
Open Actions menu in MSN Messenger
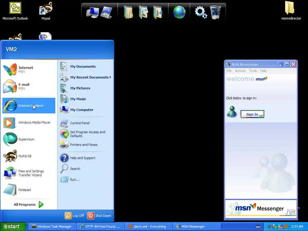[x=240, y=71]
